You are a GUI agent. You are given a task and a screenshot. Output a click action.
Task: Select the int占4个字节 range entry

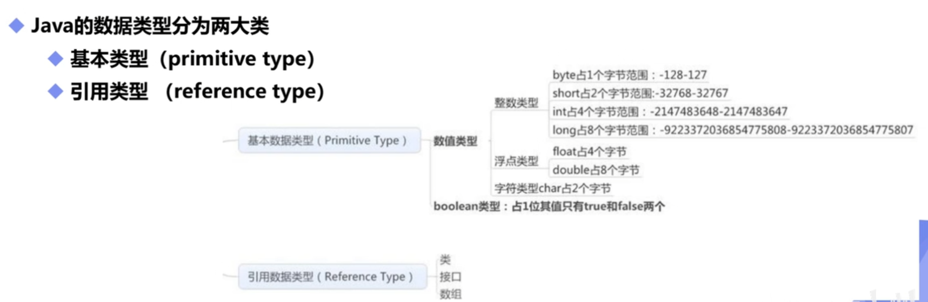[670, 111]
